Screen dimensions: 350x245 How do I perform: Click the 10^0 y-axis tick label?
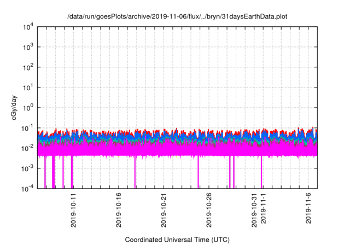[x=28, y=108]
